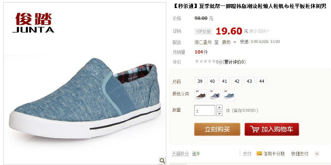Choose the brown shoe color swatch
331x165 pixels.
pyautogui.click(x=200, y=95)
